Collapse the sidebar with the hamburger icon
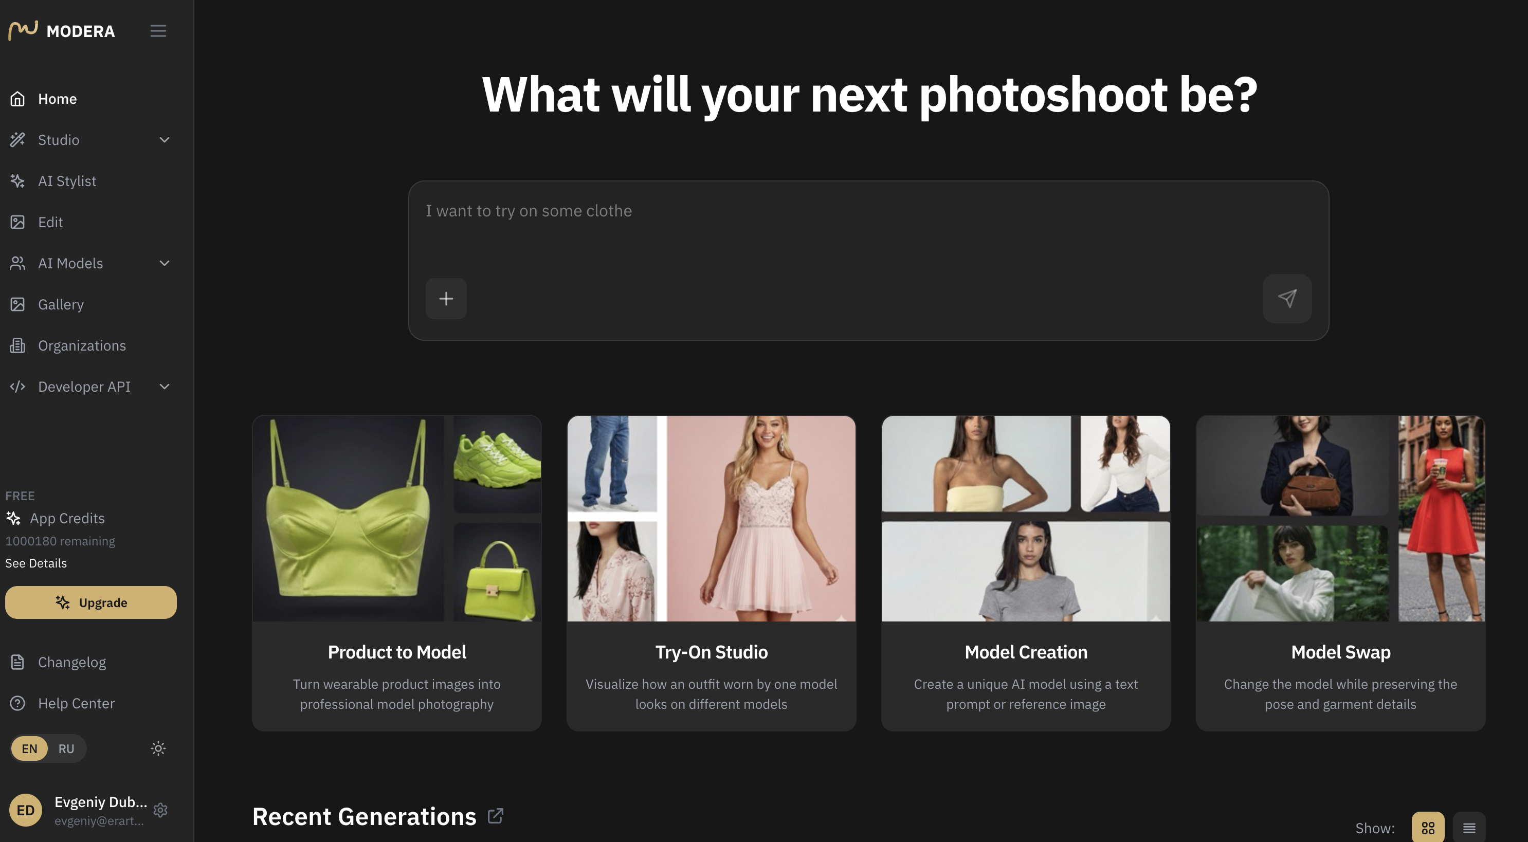Screen dimensions: 1528x842 [x=158, y=31]
